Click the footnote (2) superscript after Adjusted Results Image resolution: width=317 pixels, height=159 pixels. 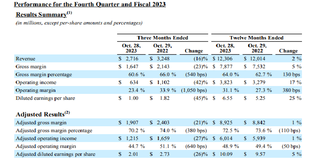click(67, 112)
